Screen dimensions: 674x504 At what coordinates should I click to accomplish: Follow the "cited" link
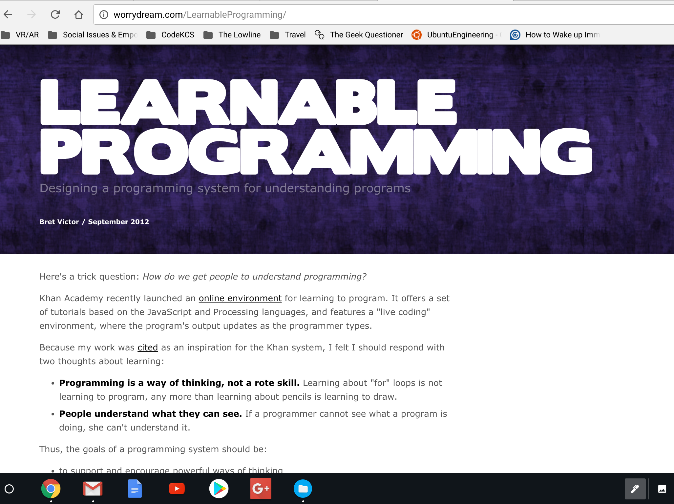[x=148, y=347]
